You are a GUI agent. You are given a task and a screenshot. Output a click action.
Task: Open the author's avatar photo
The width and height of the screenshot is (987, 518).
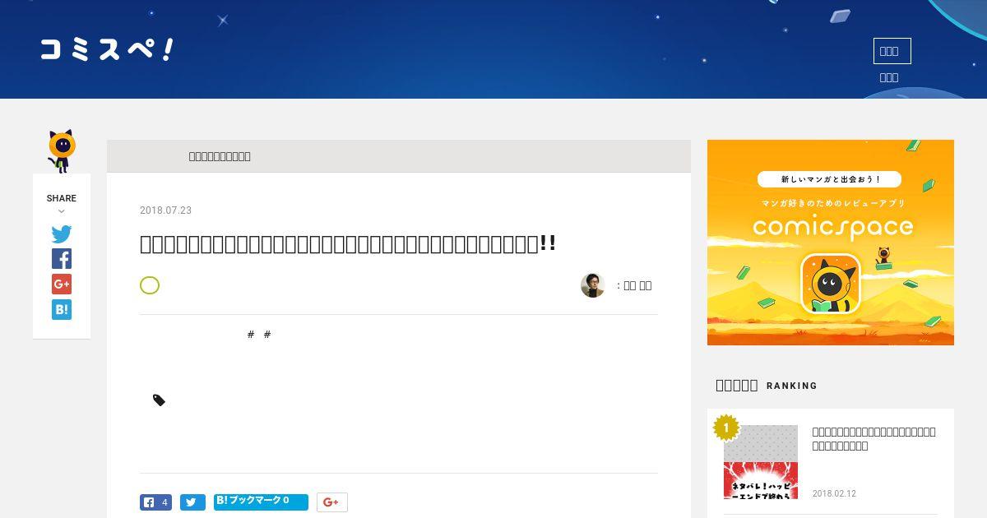(592, 285)
